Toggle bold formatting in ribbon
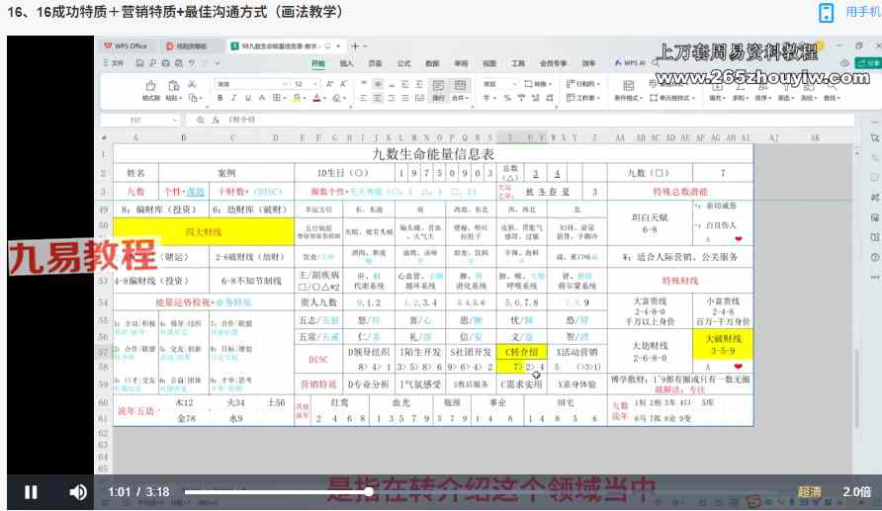The image size is (882, 511). (220, 98)
